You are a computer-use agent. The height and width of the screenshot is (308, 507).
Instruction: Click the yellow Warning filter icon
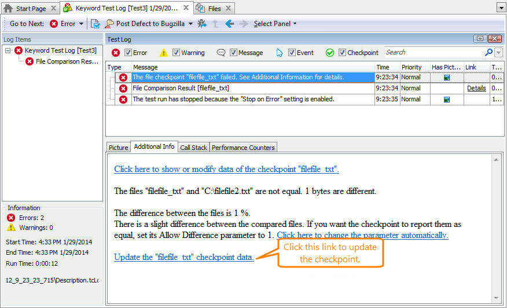[164, 53]
